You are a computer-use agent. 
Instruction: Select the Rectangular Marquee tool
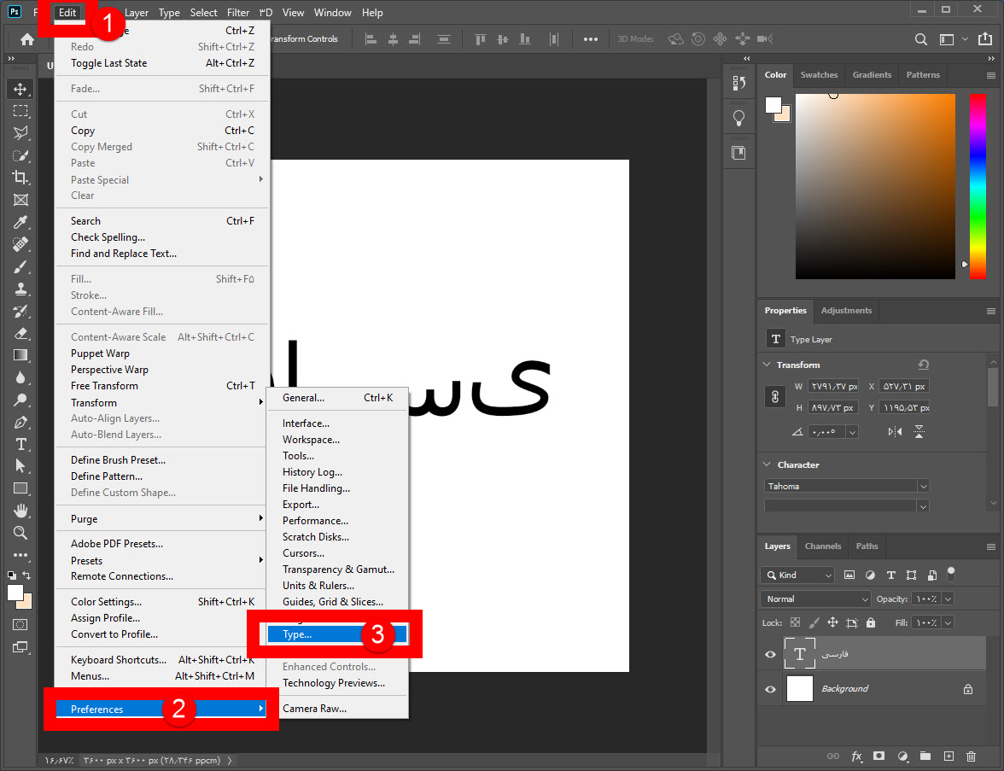click(x=20, y=111)
